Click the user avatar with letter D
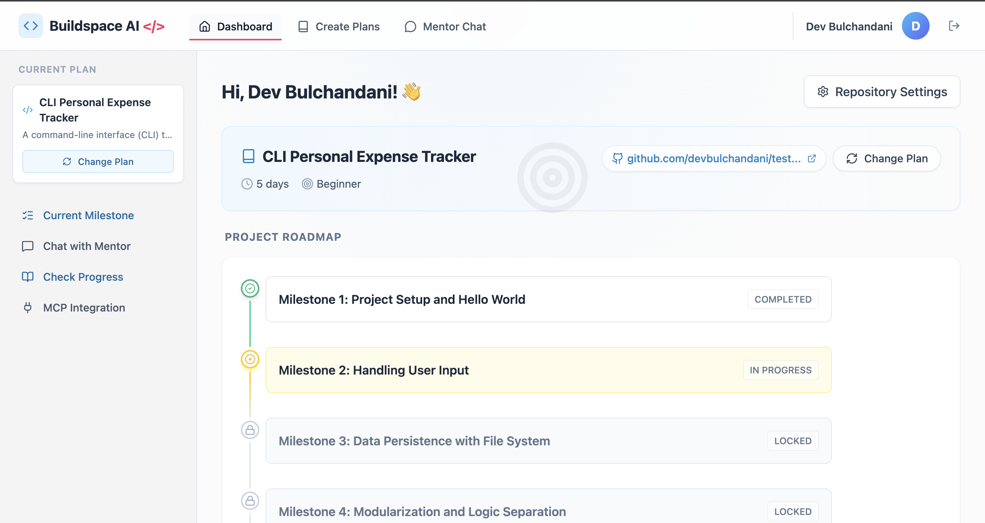Viewport: 985px width, 523px height. click(x=915, y=26)
